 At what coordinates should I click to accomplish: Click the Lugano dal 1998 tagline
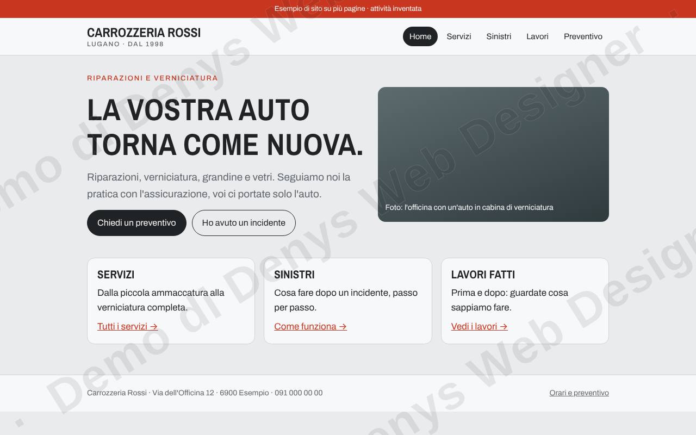125,44
